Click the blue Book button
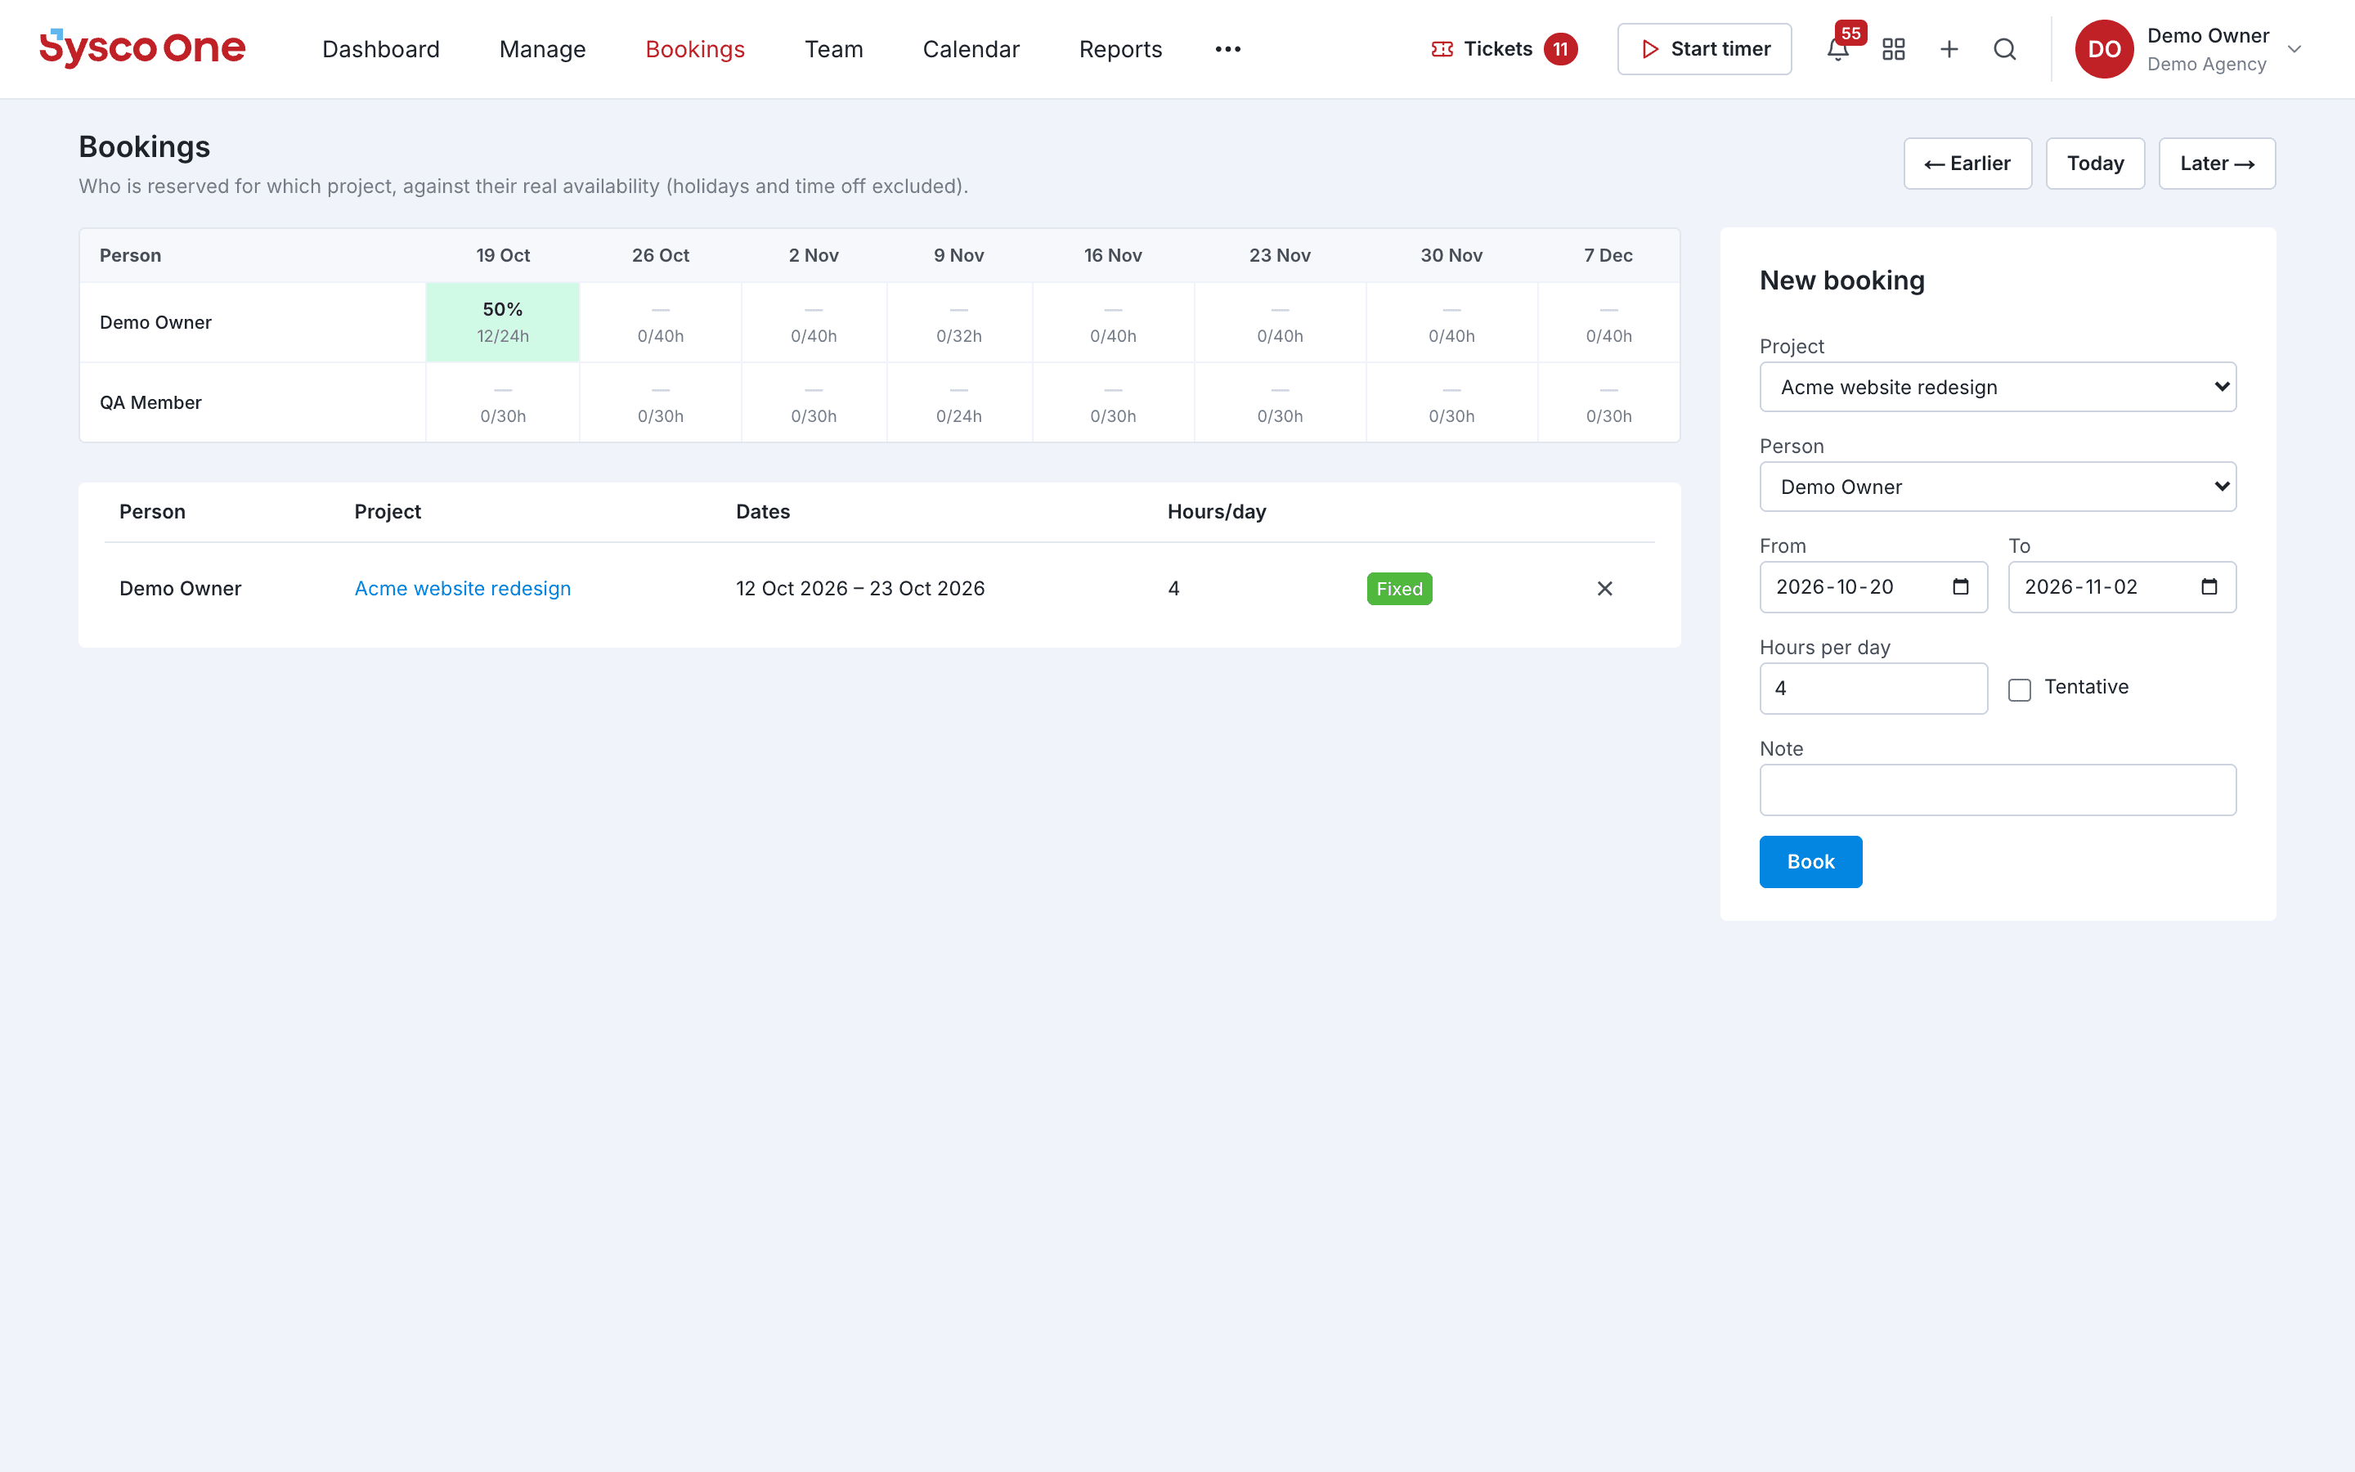This screenshot has height=1472, width=2355. pos(1810,862)
